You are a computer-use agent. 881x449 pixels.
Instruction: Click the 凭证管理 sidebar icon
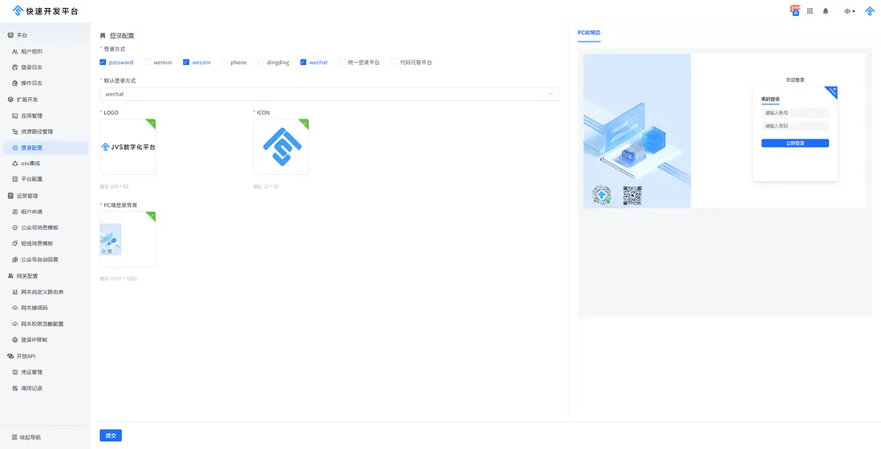(x=15, y=372)
